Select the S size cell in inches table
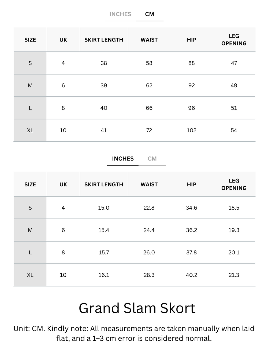The width and height of the screenshot is (268, 346). pos(30,208)
